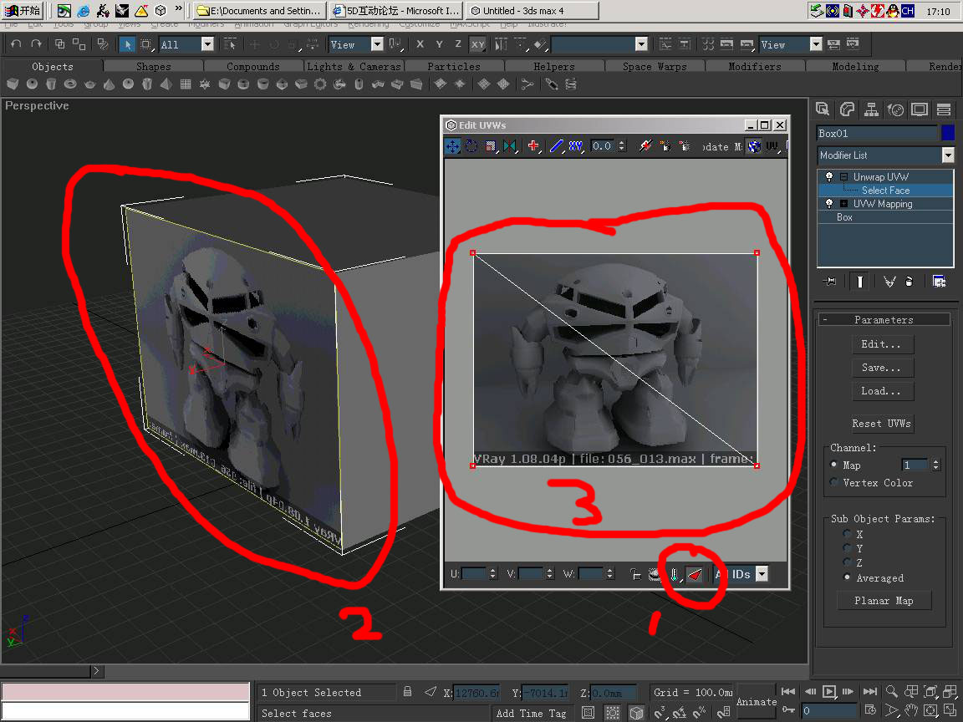Click the Edit... button
Viewport: 963px width, 722px height.
coord(883,344)
